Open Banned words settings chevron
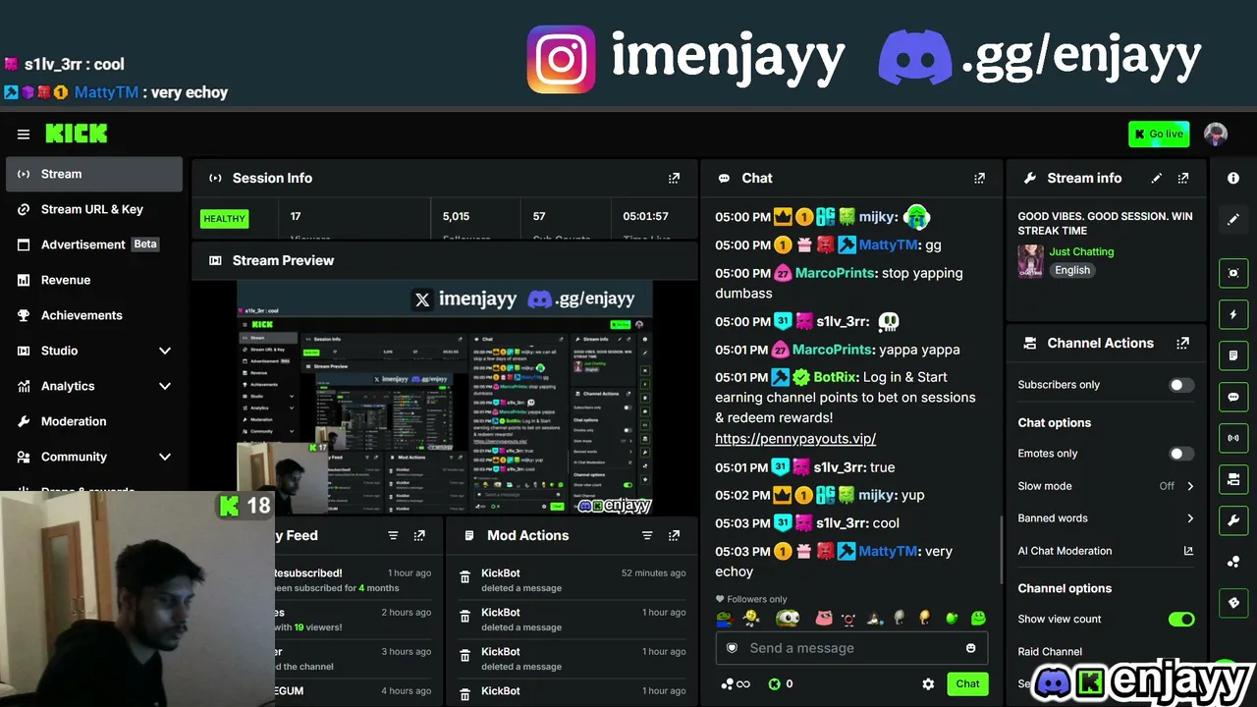This screenshot has height=707, width=1257. coord(1190,518)
